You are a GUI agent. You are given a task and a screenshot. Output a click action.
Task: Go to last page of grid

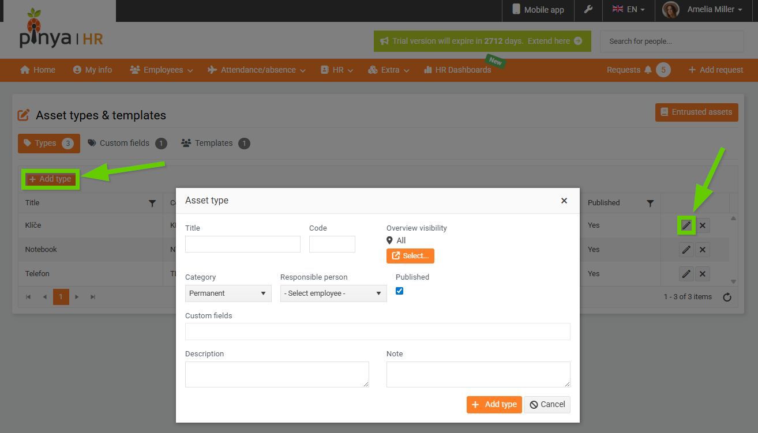93,297
